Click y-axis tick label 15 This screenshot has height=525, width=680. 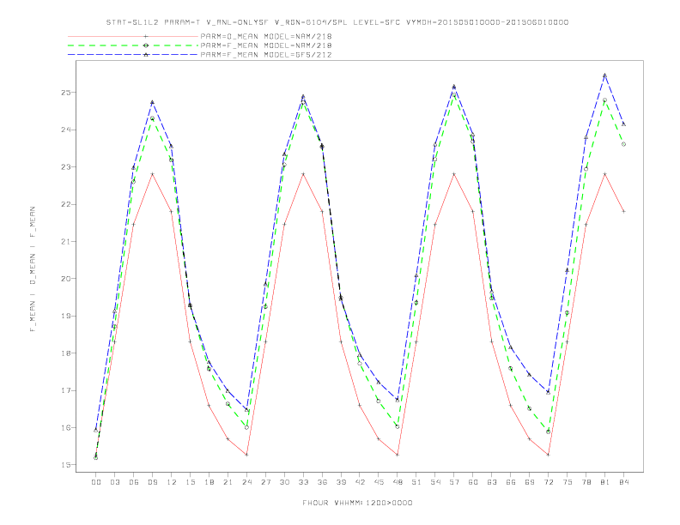[65, 465]
